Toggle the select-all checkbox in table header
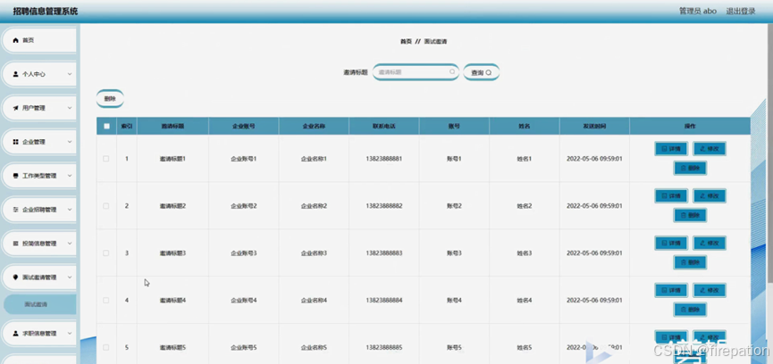Image resolution: width=773 pixels, height=364 pixels. pyautogui.click(x=106, y=126)
